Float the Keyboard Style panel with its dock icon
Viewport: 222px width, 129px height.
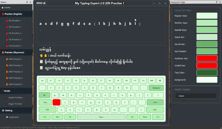click(216, 2)
